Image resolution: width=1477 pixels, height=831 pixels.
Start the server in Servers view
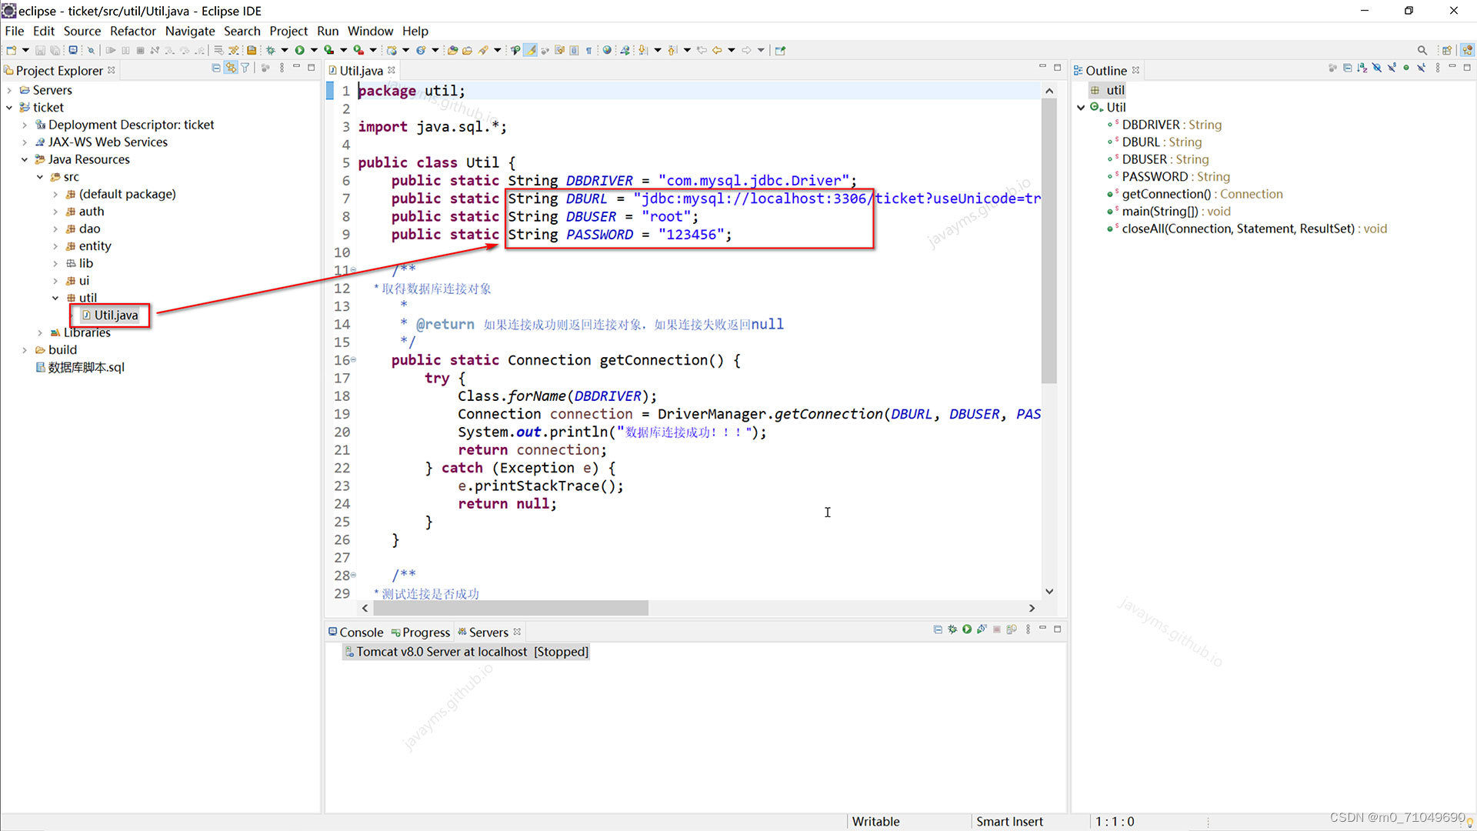coord(967,629)
